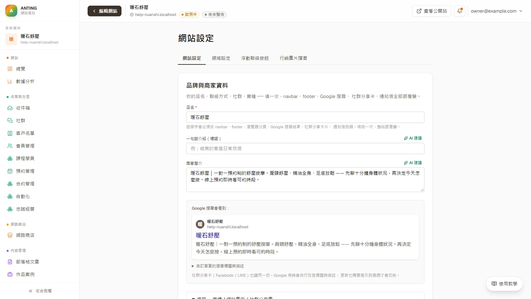
Task: Select the 網站設定 tab
Action: point(192,58)
